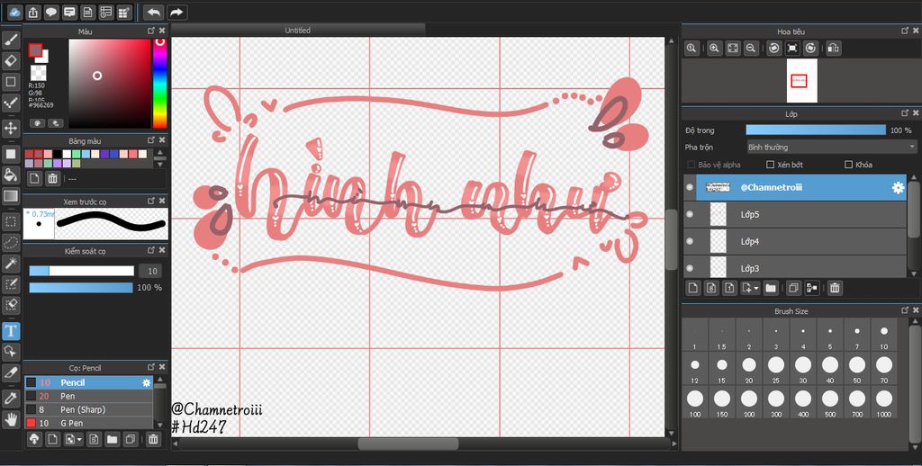Select the Pencil brush
Screen dimensions: 922x466
(x=88, y=382)
